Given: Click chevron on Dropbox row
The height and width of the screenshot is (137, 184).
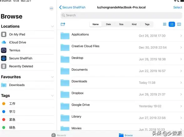Looking at the screenshot, I should point(181,94).
